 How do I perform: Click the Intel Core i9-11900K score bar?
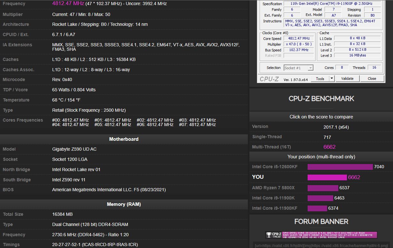[320, 198]
